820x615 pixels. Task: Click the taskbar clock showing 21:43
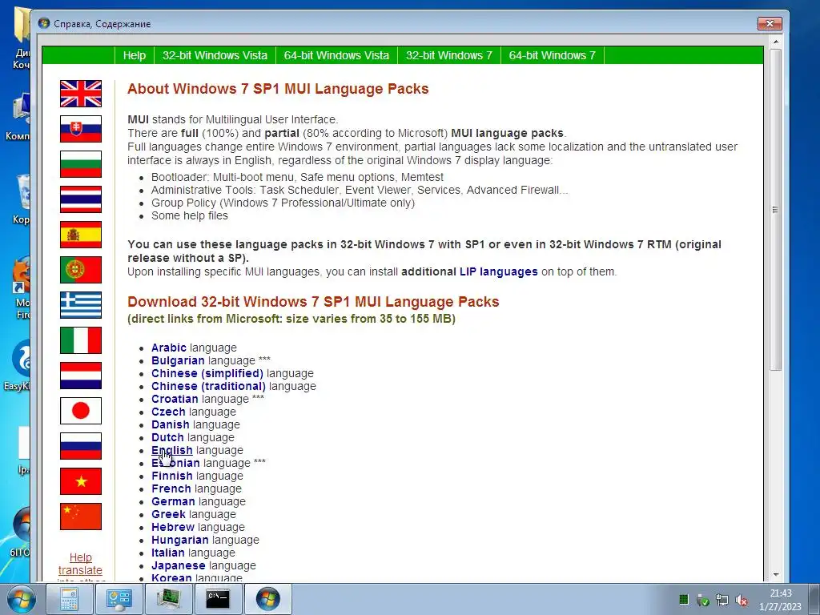point(780,593)
